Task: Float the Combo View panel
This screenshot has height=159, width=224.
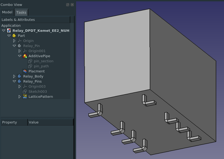Action: (x=68, y=5)
